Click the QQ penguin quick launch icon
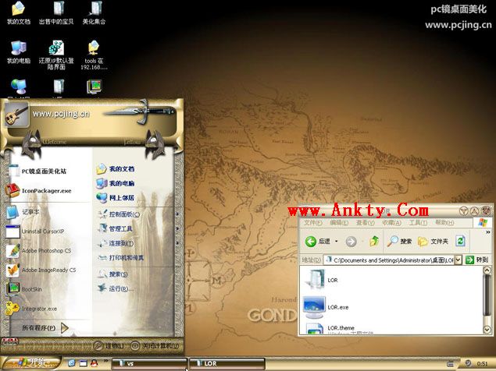The height and width of the screenshot is (371, 496). point(94,363)
